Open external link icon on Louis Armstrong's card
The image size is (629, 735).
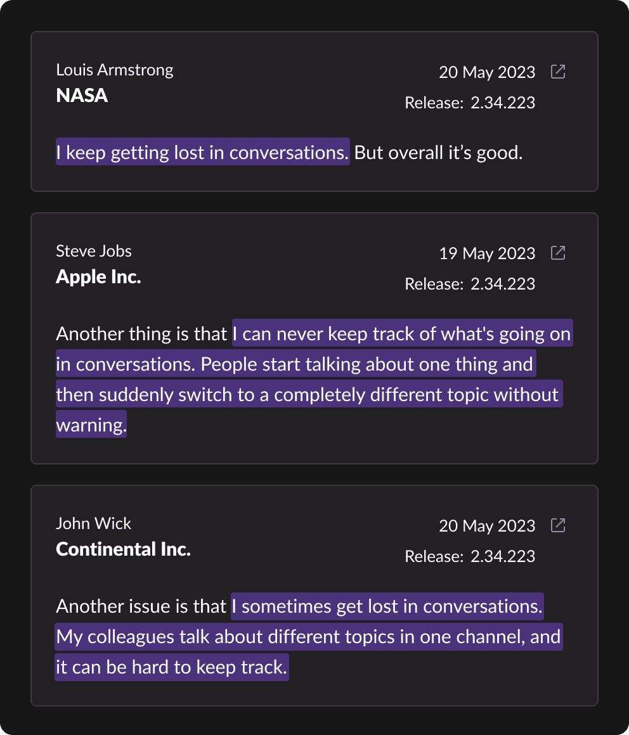pyautogui.click(x=558, y=72)
